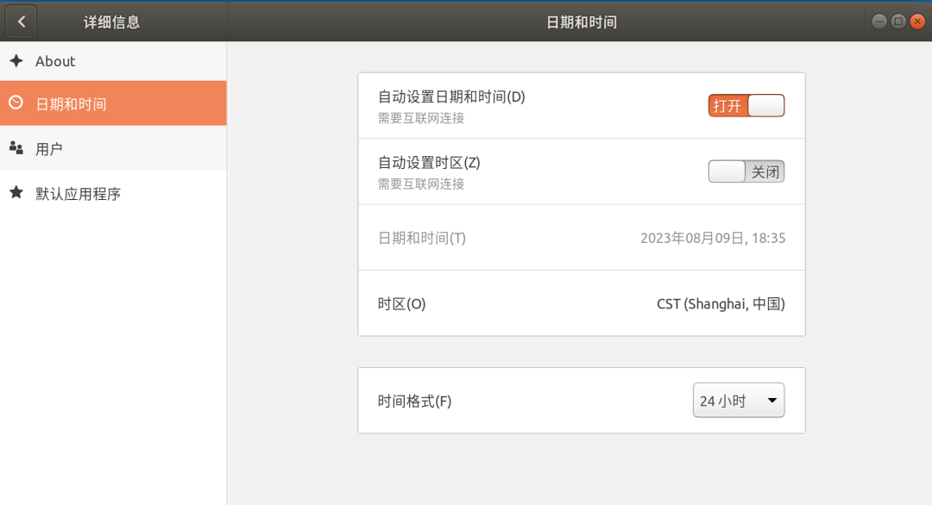Click the CST (Shanghai, 中国) timezone value

pos(721,303)
